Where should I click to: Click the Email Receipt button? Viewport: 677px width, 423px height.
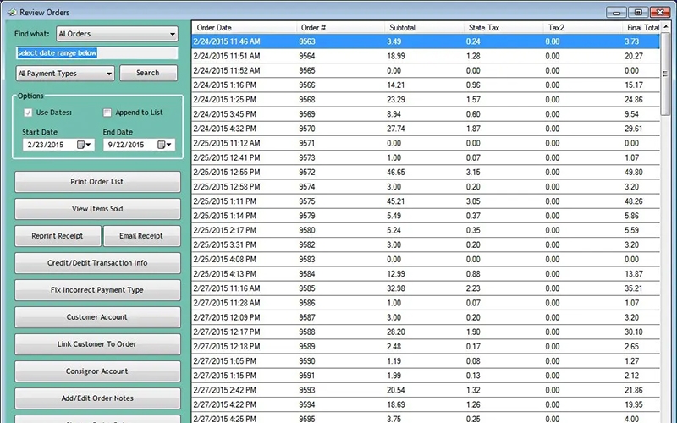point(141,236)
